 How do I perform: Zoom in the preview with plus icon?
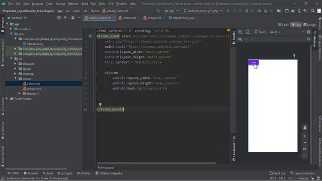click(305, 136)
